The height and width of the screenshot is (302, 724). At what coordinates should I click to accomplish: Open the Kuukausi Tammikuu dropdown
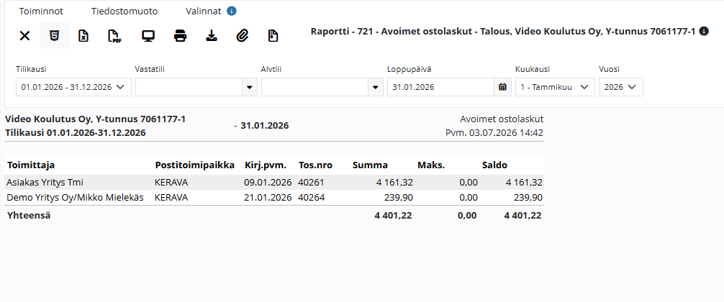555,87
